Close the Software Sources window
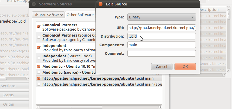Viewport: 232px width, 109px height. pyautogui.click(x=34, y=4)
